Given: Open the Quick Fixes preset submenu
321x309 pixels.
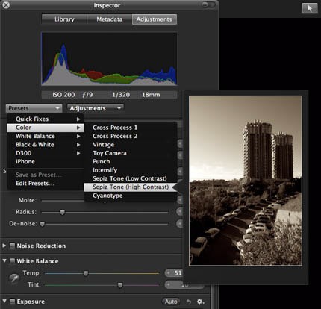Looking at the screenshot, I should (x=46, y=119).
